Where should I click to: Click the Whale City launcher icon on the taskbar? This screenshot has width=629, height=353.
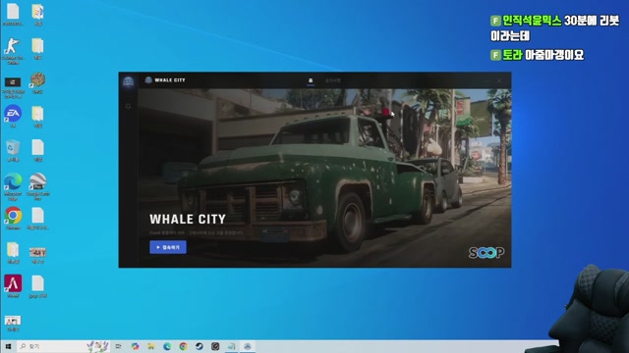(248, 346)
